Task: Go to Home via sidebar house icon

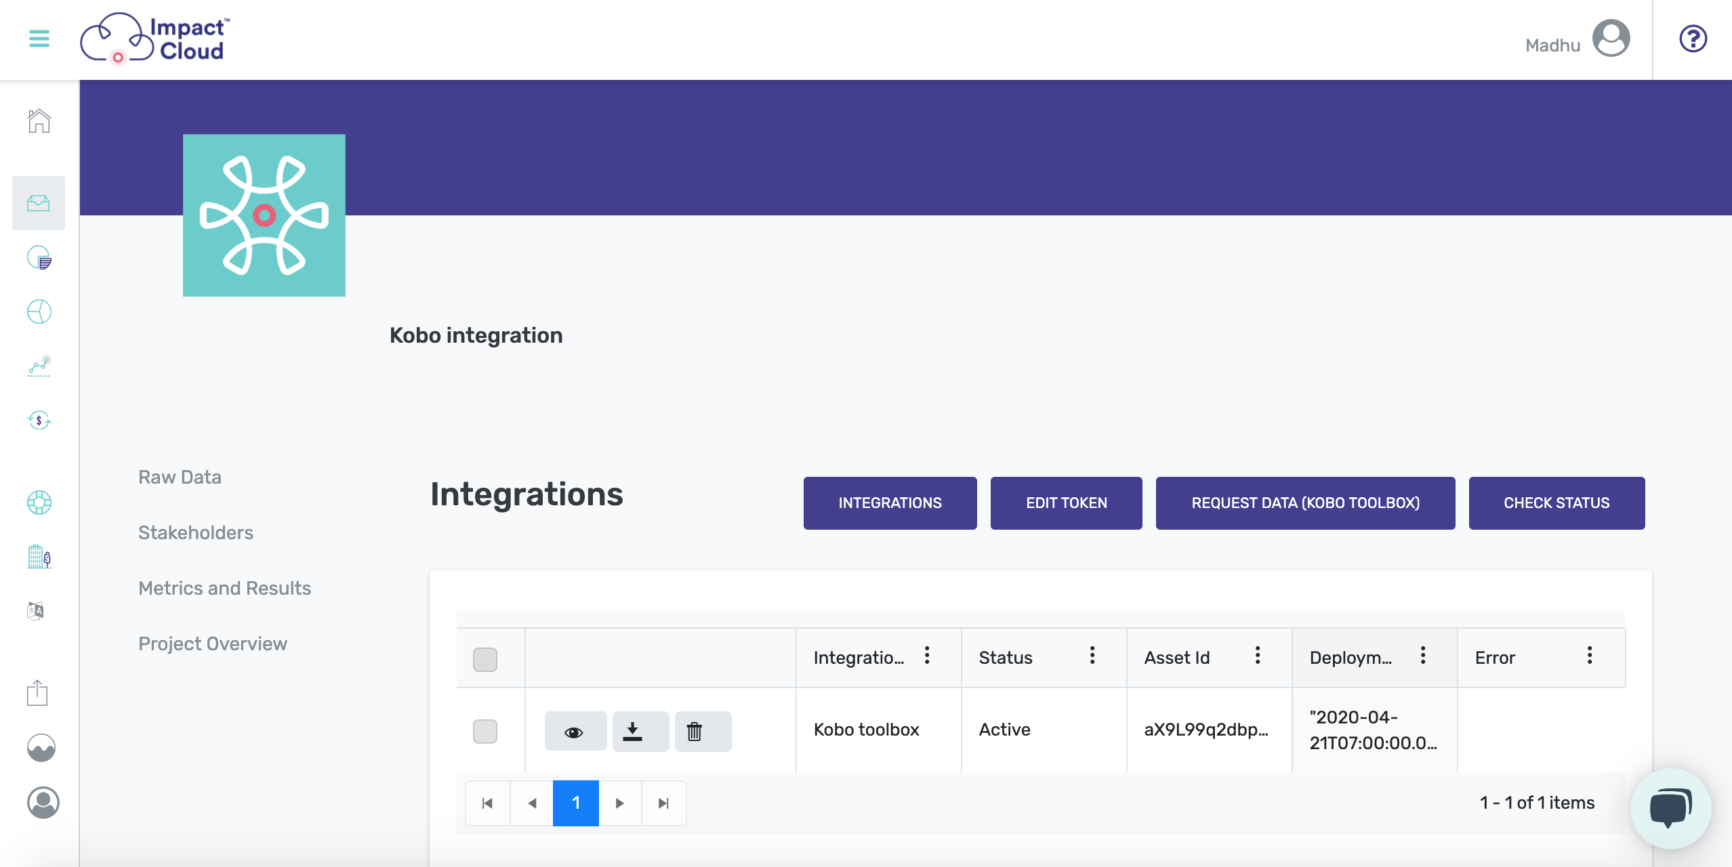Action: (x=39, y=121)
